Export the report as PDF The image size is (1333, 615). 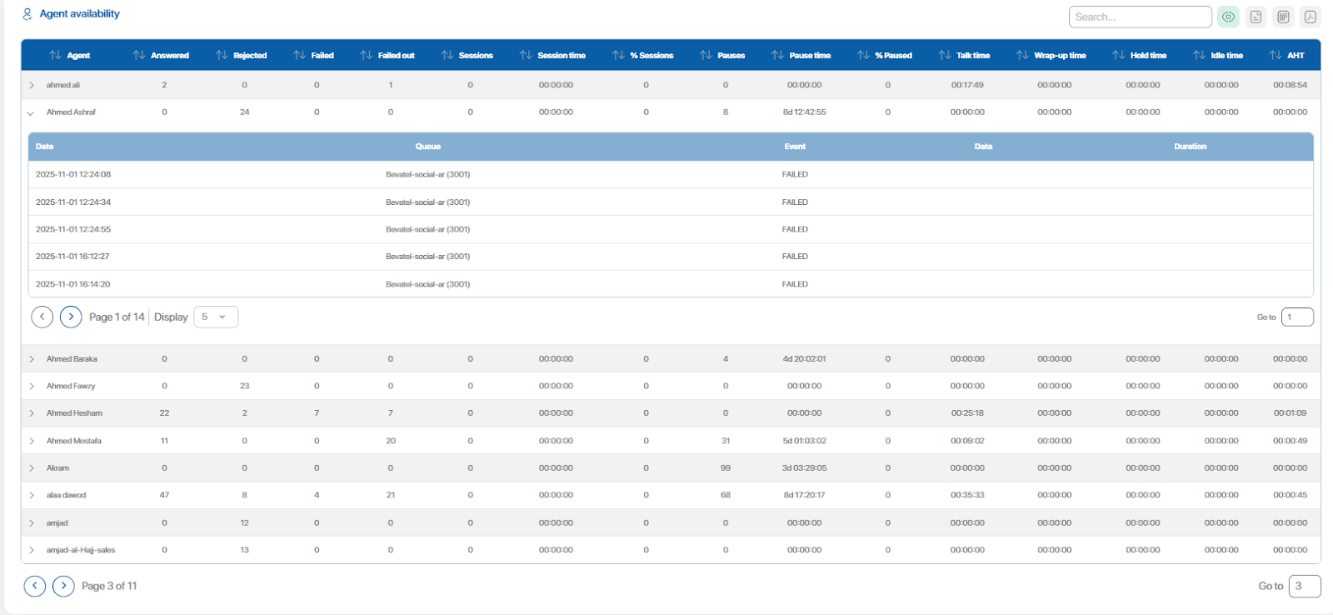click(x=1311, y=17)
